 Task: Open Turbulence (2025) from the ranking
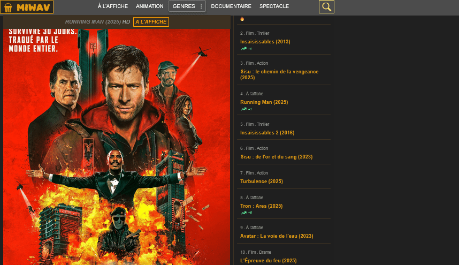point(262,181)
